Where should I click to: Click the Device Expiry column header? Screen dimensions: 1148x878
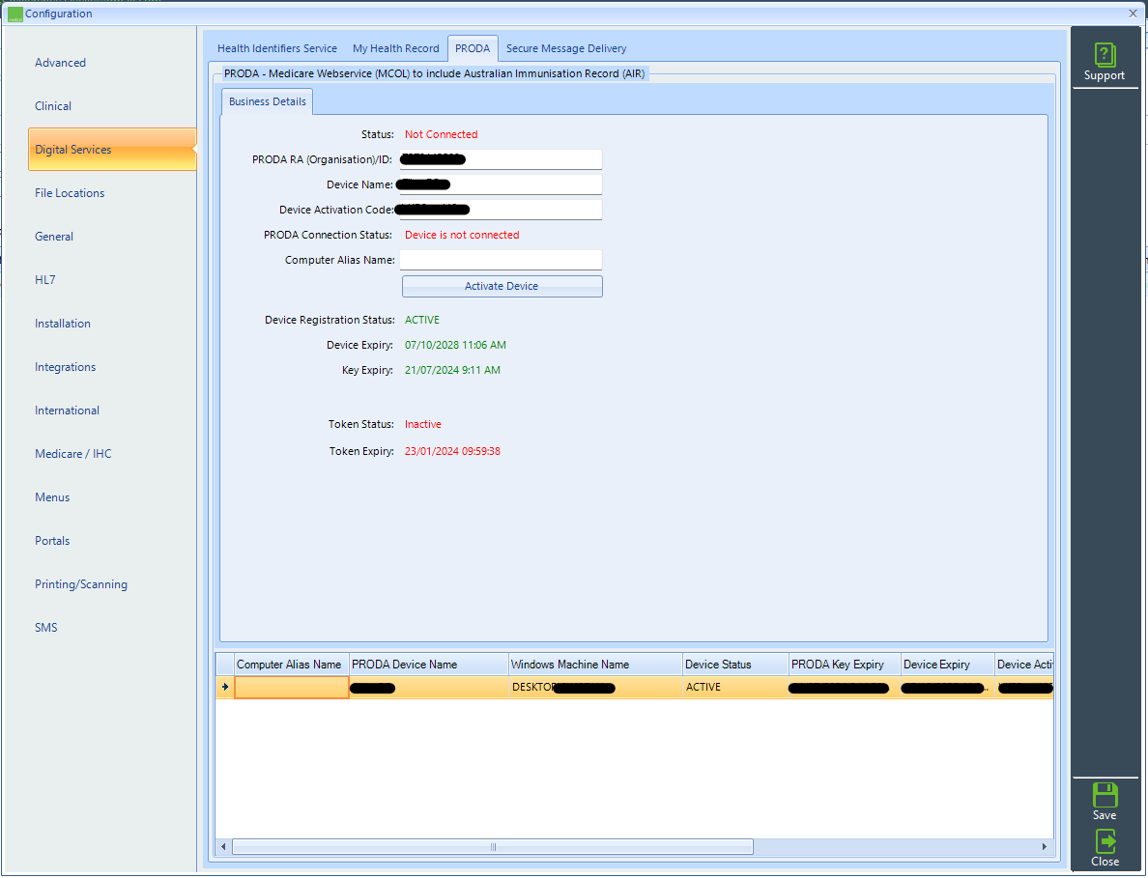(947, 665)
